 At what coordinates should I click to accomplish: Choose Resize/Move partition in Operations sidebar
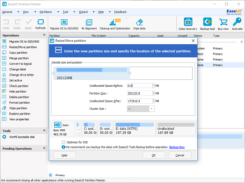[x=23, y=47]
